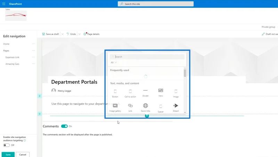Select Pages in Edit navigation

tap(6, 50)
